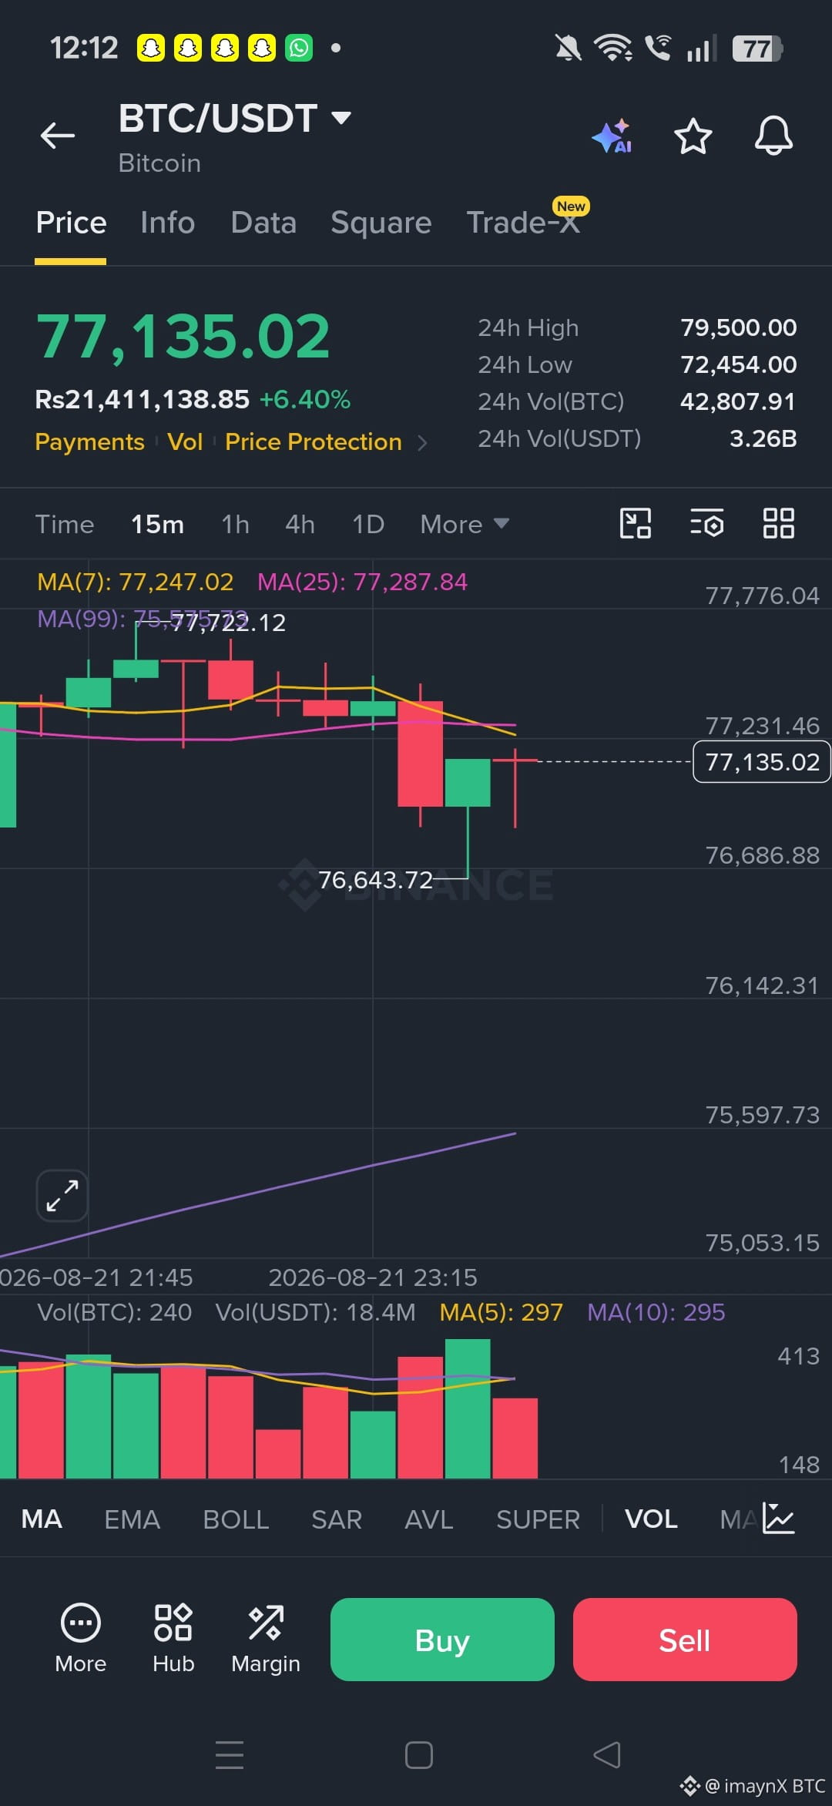Tap the volume MA(5): 297 label

(501, 1312)
